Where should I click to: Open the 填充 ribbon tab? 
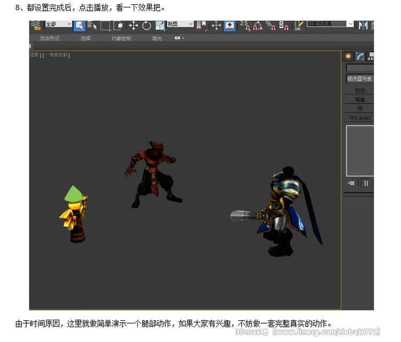(157, 38)
